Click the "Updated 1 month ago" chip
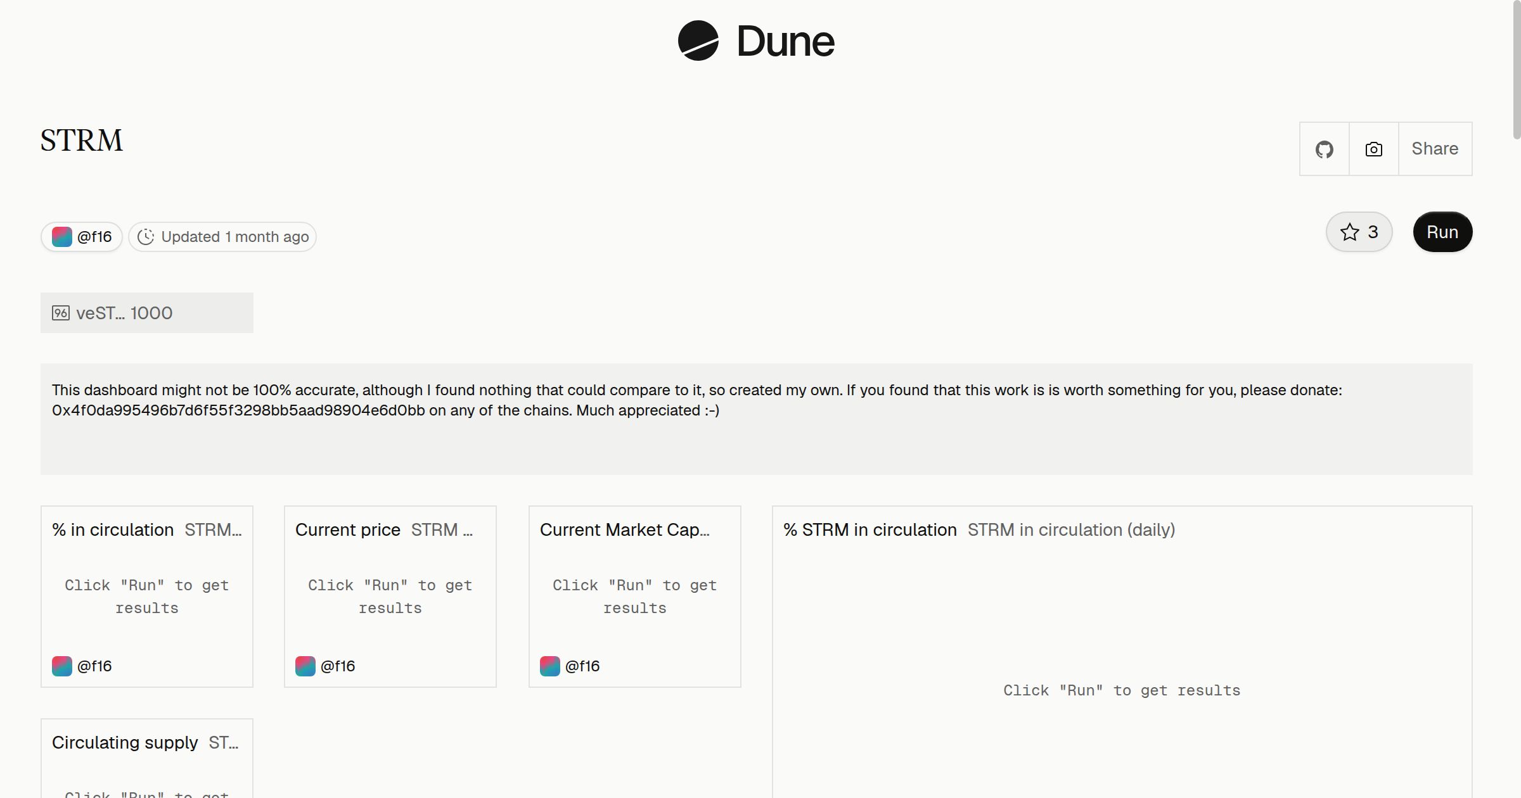 point(222,237)
